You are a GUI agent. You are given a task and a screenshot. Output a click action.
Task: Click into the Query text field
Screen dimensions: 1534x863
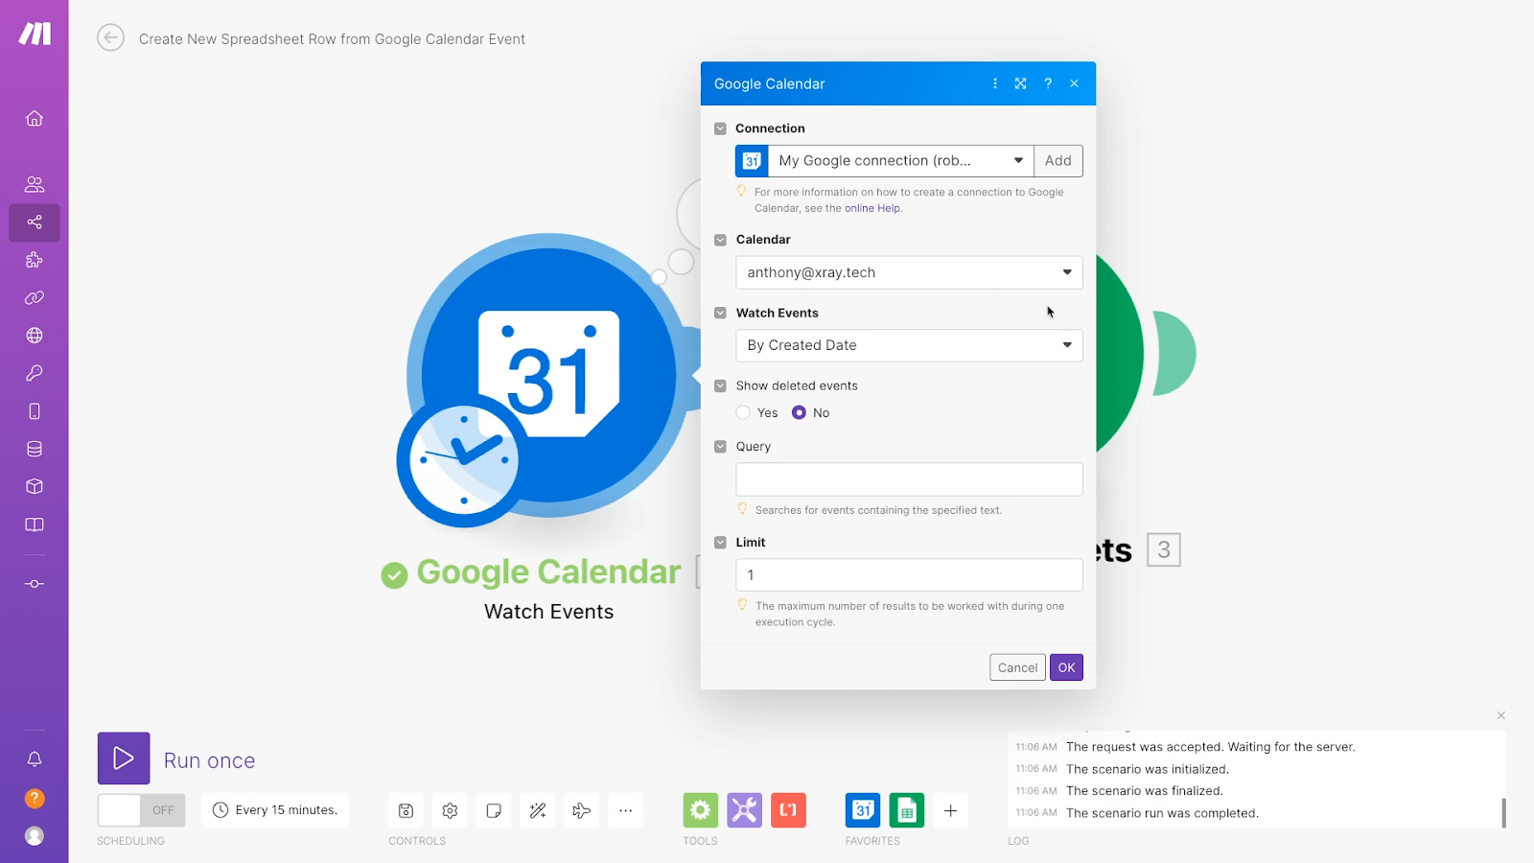click(909, 479)
